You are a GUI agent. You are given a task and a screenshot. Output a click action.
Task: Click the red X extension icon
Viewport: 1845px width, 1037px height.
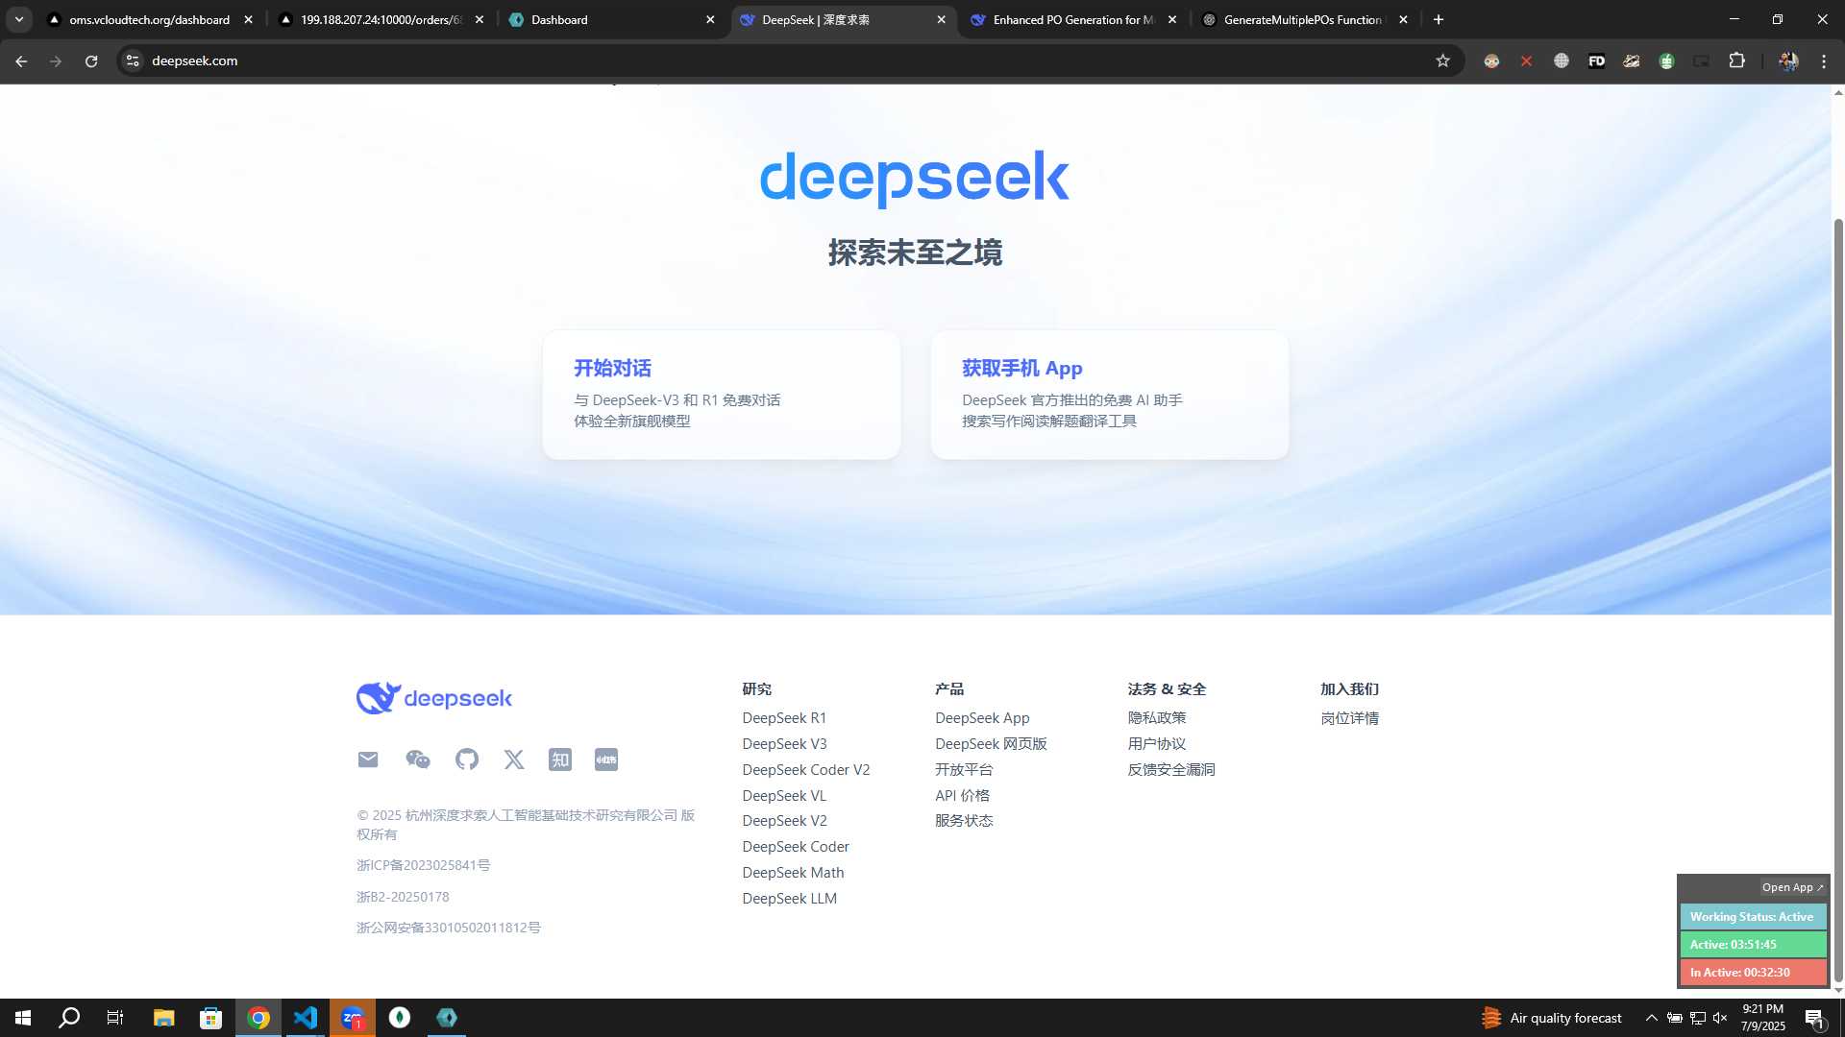coord(1526,60)
